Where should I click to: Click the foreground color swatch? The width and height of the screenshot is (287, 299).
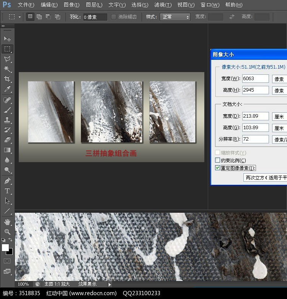point(5,248)
